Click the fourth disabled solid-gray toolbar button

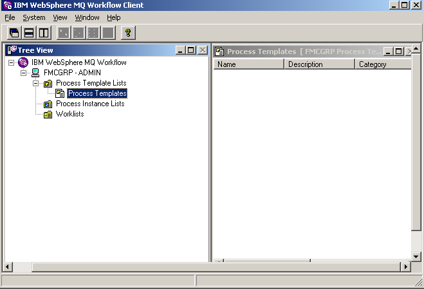click(x=109, y=33)
